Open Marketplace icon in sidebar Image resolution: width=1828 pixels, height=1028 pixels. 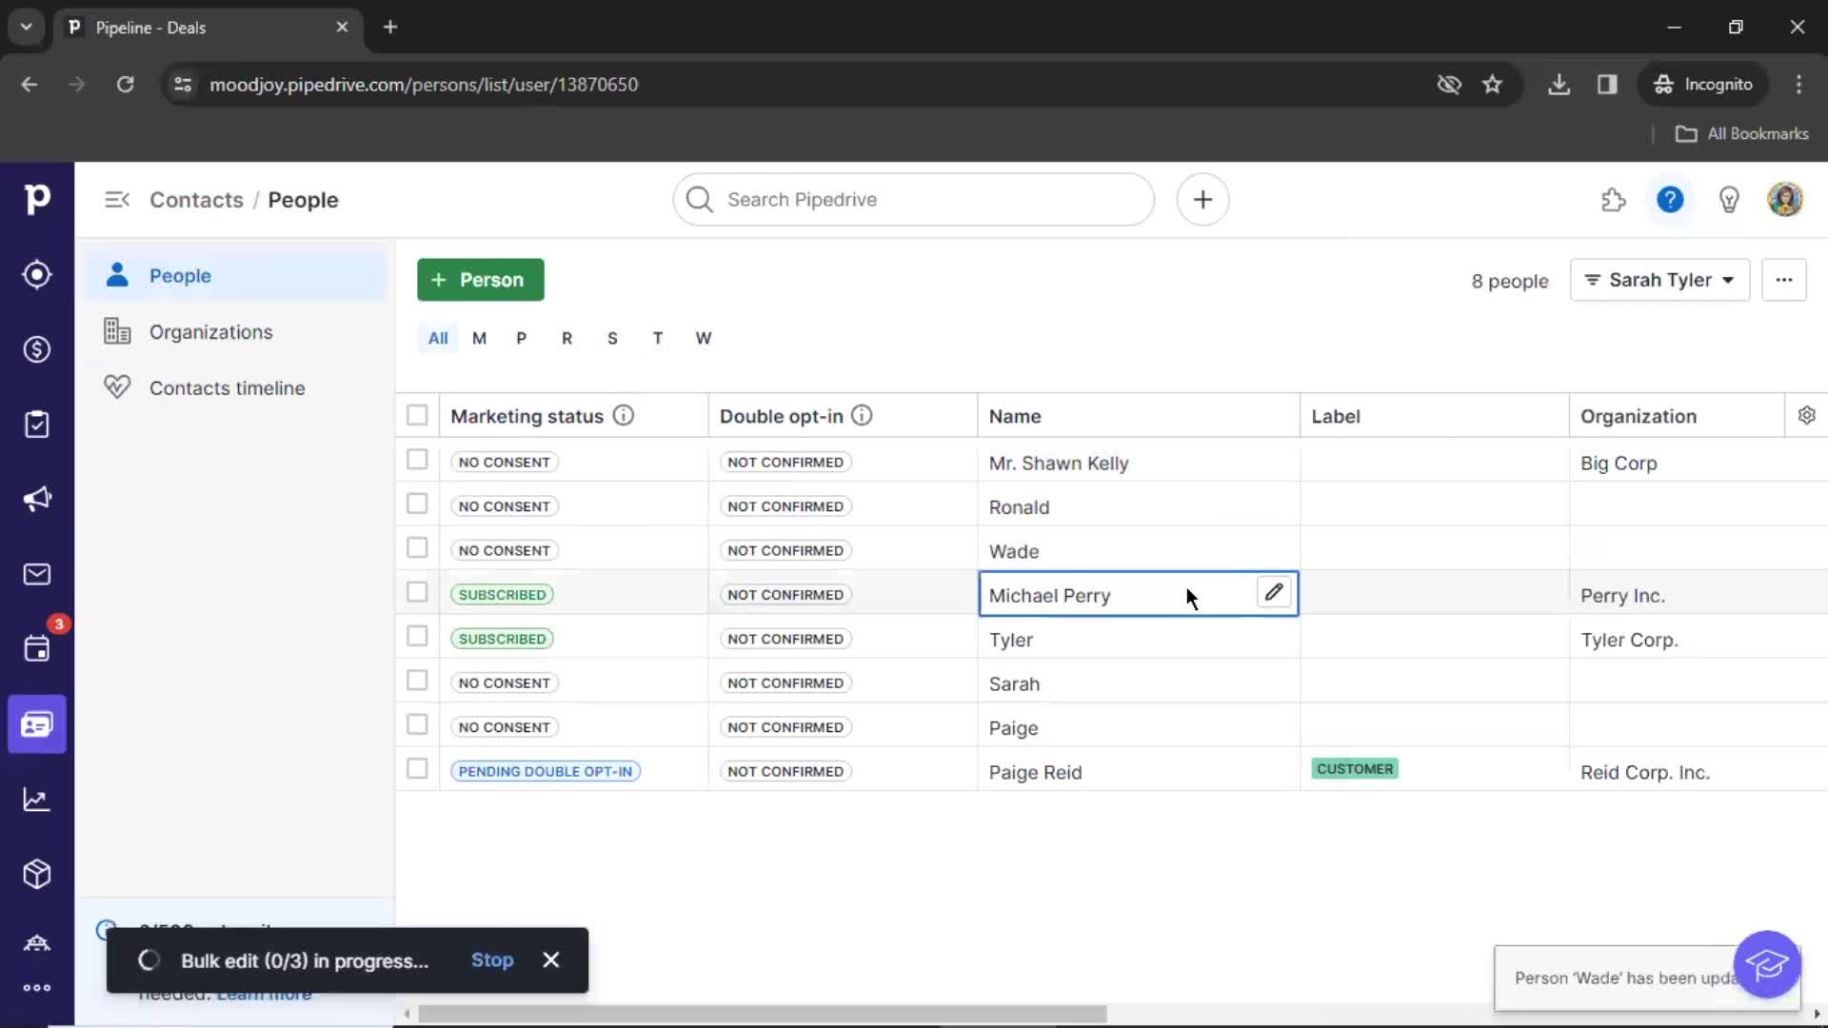tap(36, 942)
